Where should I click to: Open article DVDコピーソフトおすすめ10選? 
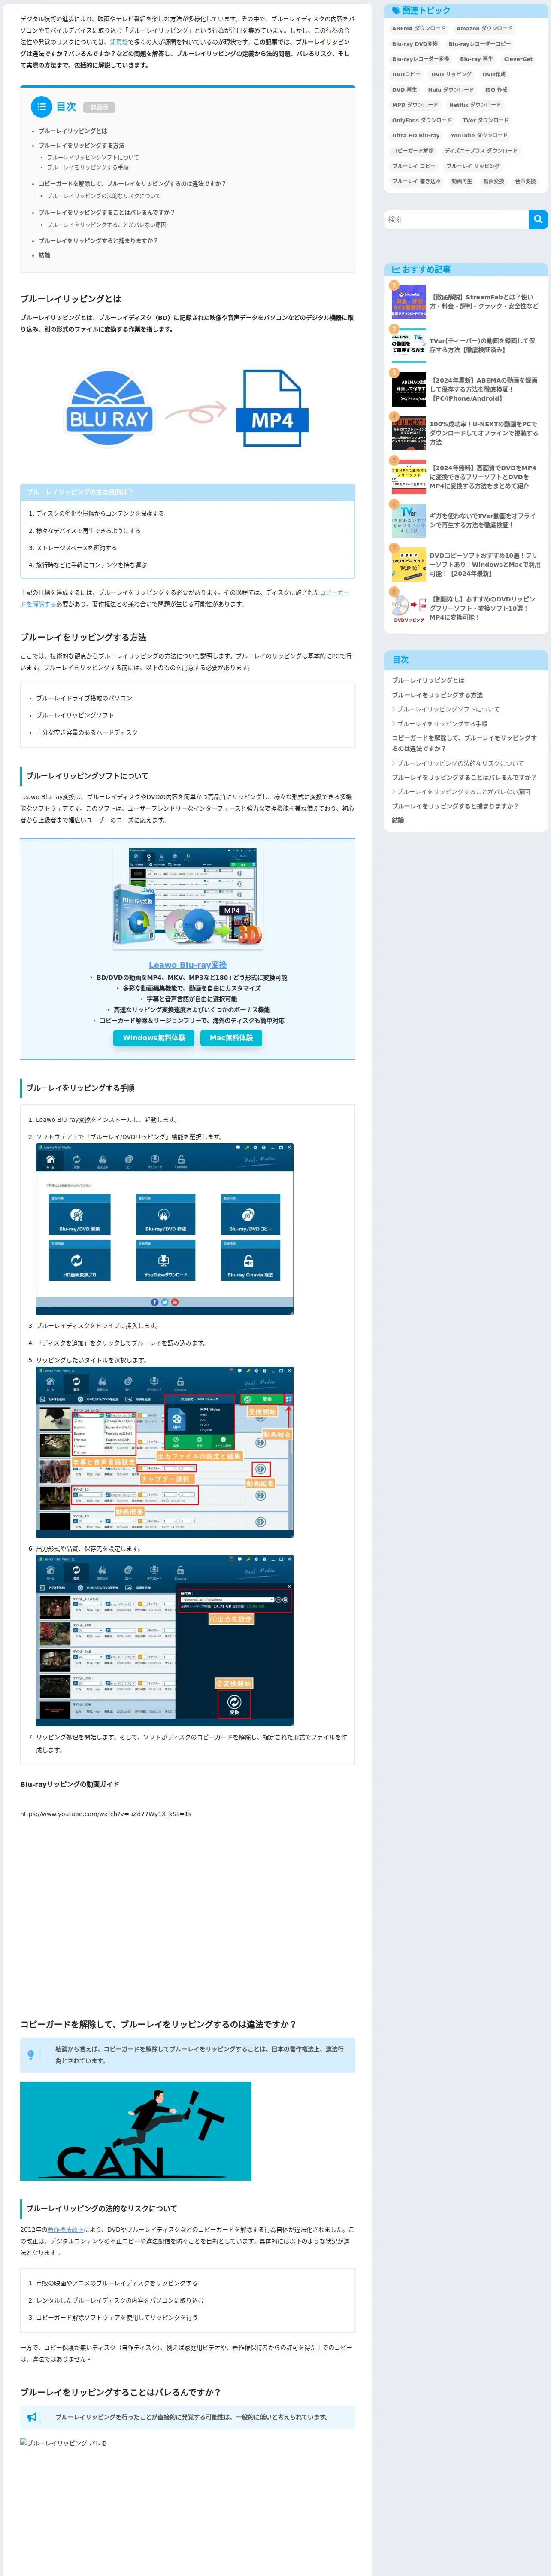pos(484,565)
